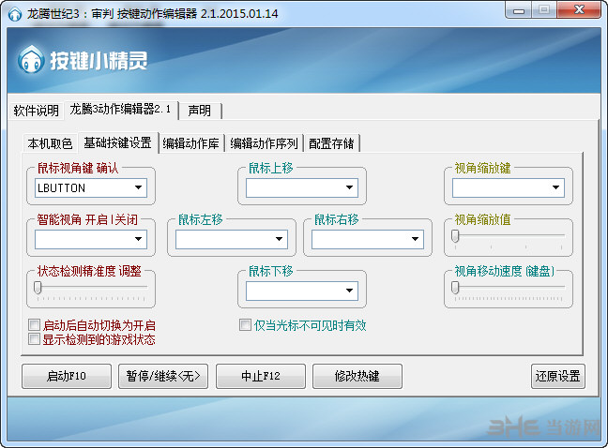Check 仅当光标不可见时有效 option
This screenshot has height=448, width=608.
click(245, 324)
